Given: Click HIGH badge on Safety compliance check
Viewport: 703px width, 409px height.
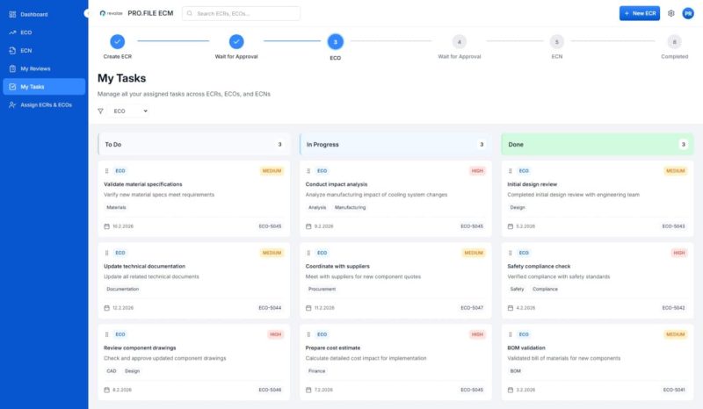Looking at the screenshot, I should tap(678, 253).
